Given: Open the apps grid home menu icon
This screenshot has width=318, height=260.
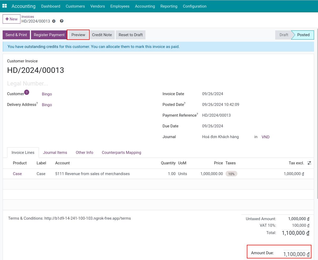Looking at the screenshot, I should point(4,6).
